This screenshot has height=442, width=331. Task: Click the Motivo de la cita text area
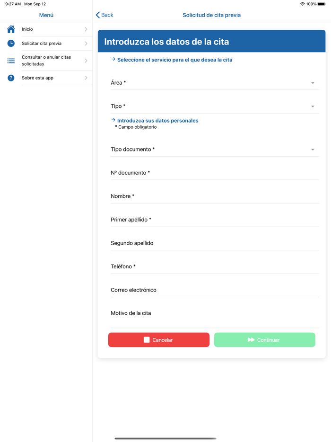click(214, 316)
